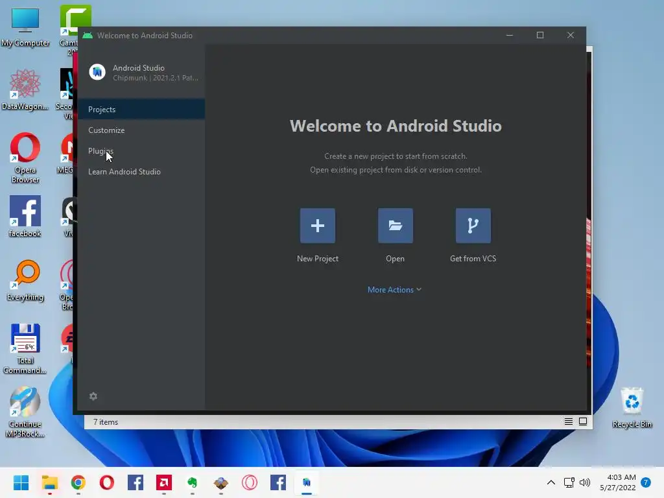The width and height of the screenshot is (664, 498).
Task: Select the facebook desktop shortcut
Action: [x=25, y=217]
